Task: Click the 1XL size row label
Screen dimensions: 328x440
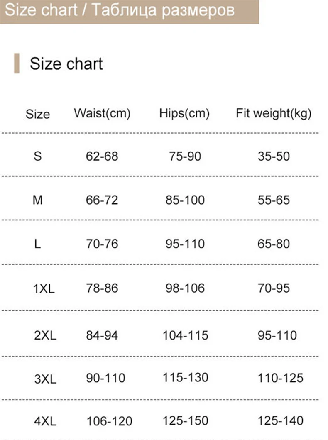Action: [44, 288]
